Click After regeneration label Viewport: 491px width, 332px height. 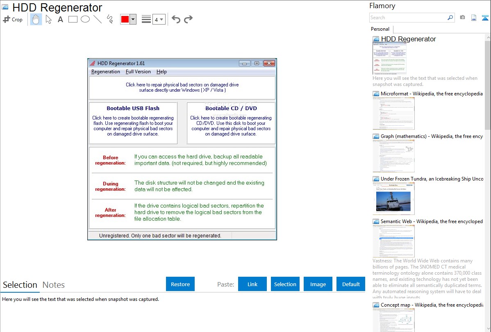[110, 213]
